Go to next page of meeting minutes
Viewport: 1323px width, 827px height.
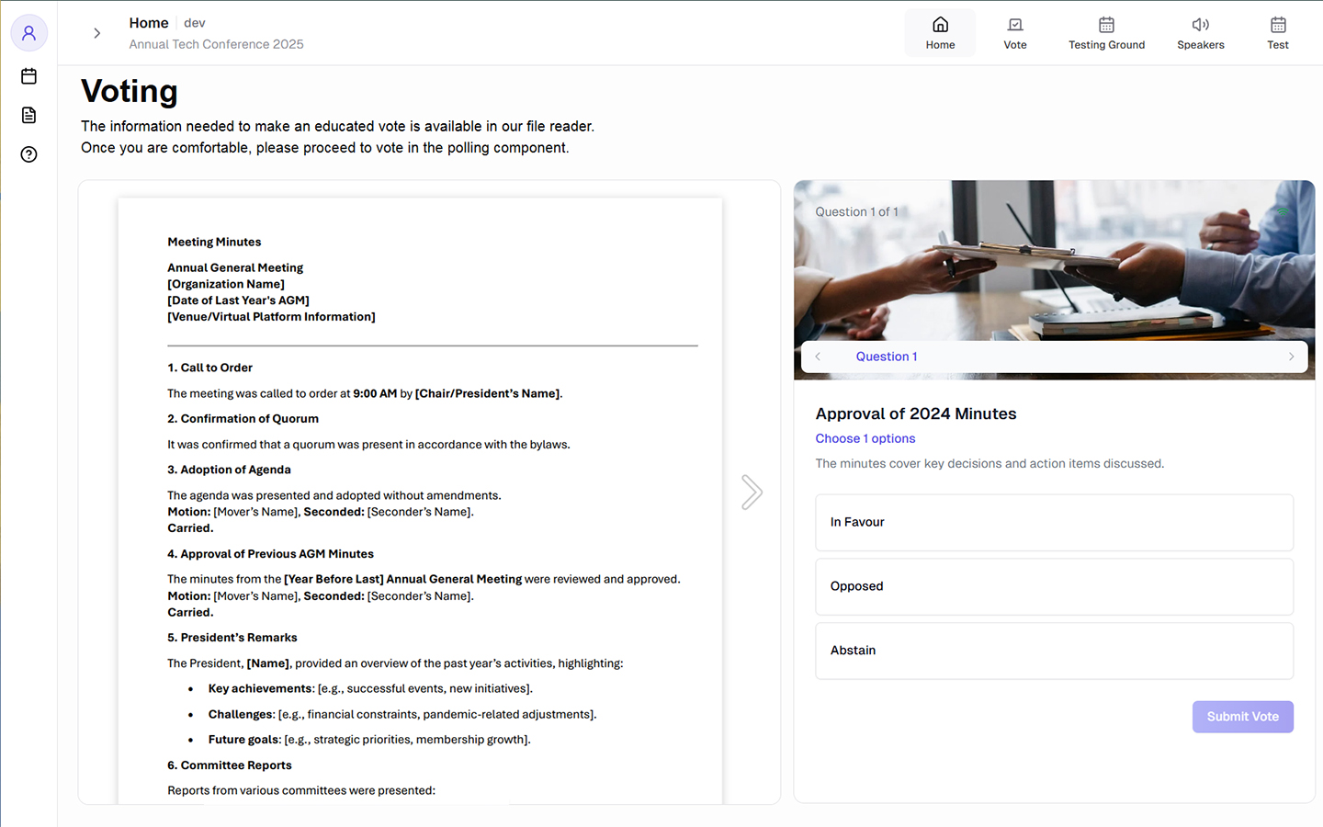[752, 493]
